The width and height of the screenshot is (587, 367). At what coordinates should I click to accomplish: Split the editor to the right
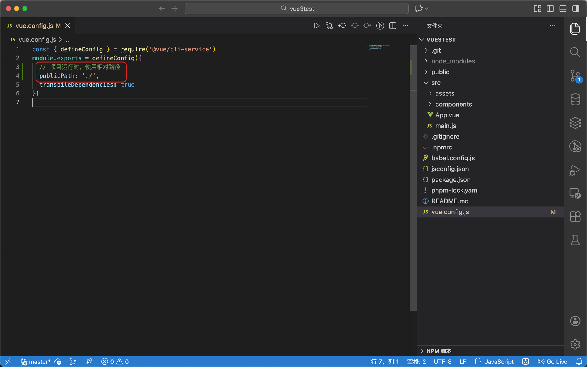[393, 26]
